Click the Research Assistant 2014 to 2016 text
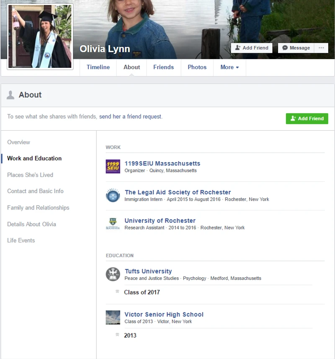335x359 pixels. click(x=184, y=228)
